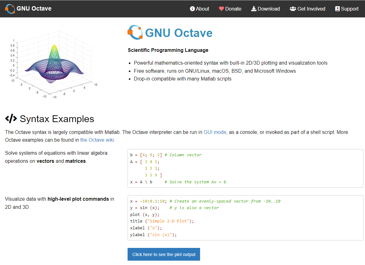Click the code line 'x = -10:0.1:10;'
Image resolution: width=365 pixels, height=265 pixels.
(x=148, y=201)
